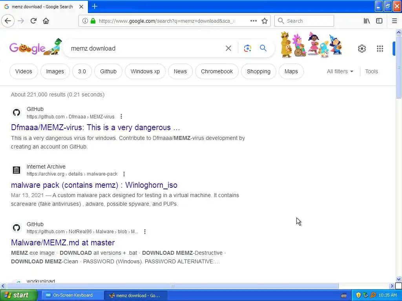Screen dimensions: 402x301
Task: Open Google quick settings gear
Action: [362, 48]
